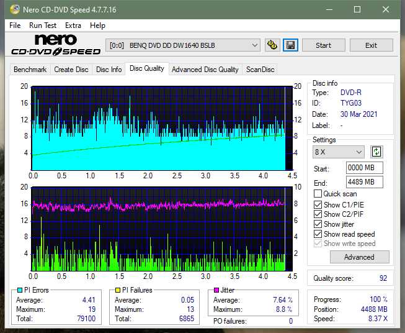Click the save floppy disk icon
Viewport: 405px width, 333px height.
(291, 45)
